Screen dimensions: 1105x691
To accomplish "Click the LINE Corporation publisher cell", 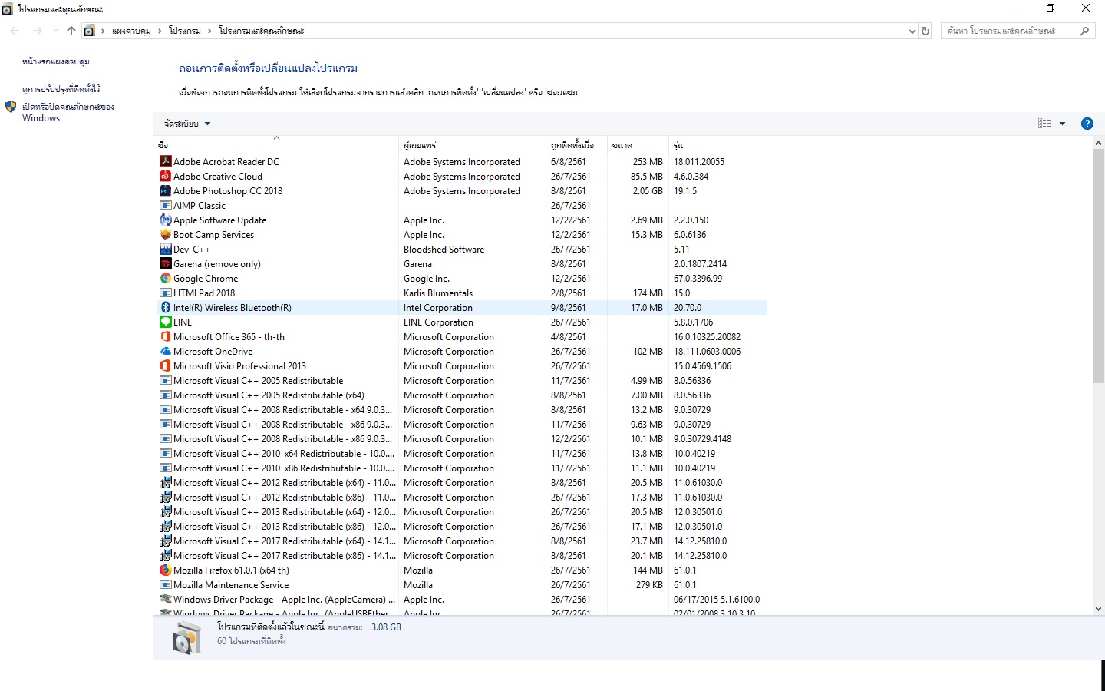I will tap(438, 322).
